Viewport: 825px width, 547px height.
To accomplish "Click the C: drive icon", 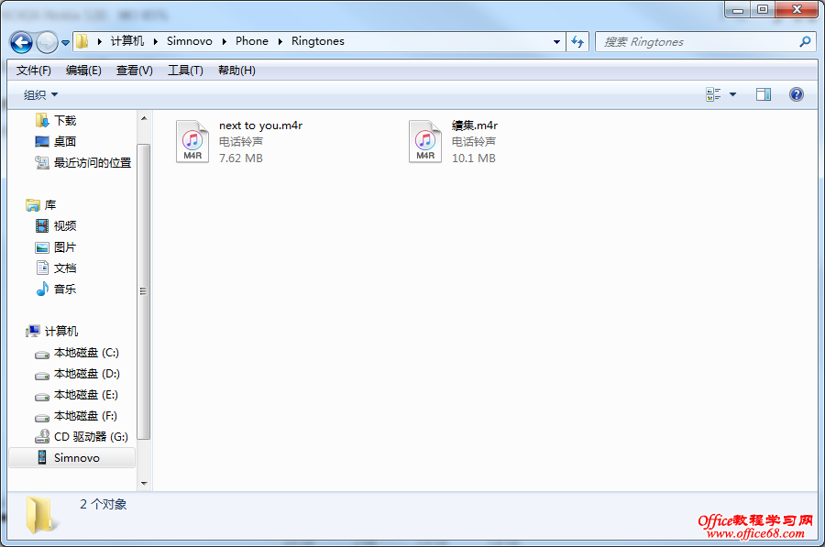I will pyautogui.click(x=42, y=355).
